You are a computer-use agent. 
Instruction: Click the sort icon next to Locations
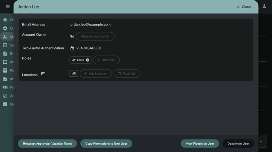[x=43, y=74]
